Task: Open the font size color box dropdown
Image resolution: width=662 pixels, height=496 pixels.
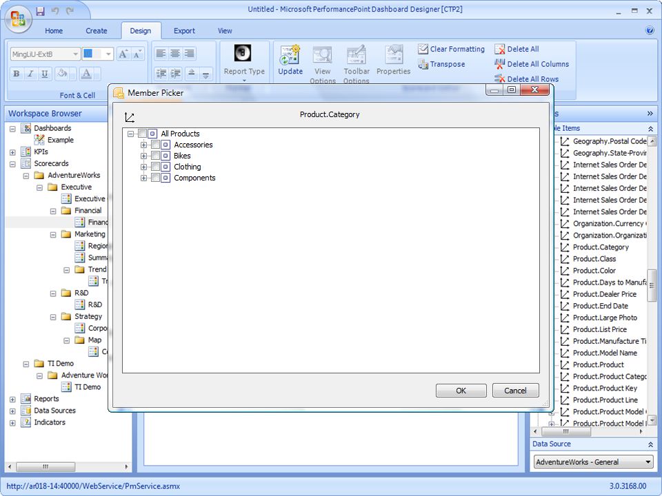Action: [x=108, y=54]
